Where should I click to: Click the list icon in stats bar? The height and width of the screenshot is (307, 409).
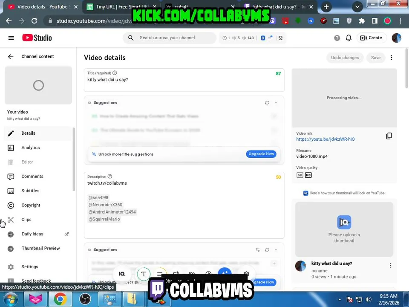point(270,38)
